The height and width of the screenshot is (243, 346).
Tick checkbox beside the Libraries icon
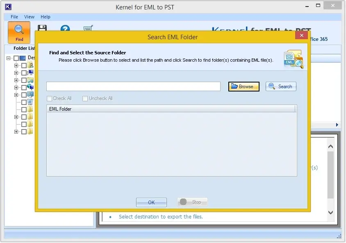pos(24,80)
